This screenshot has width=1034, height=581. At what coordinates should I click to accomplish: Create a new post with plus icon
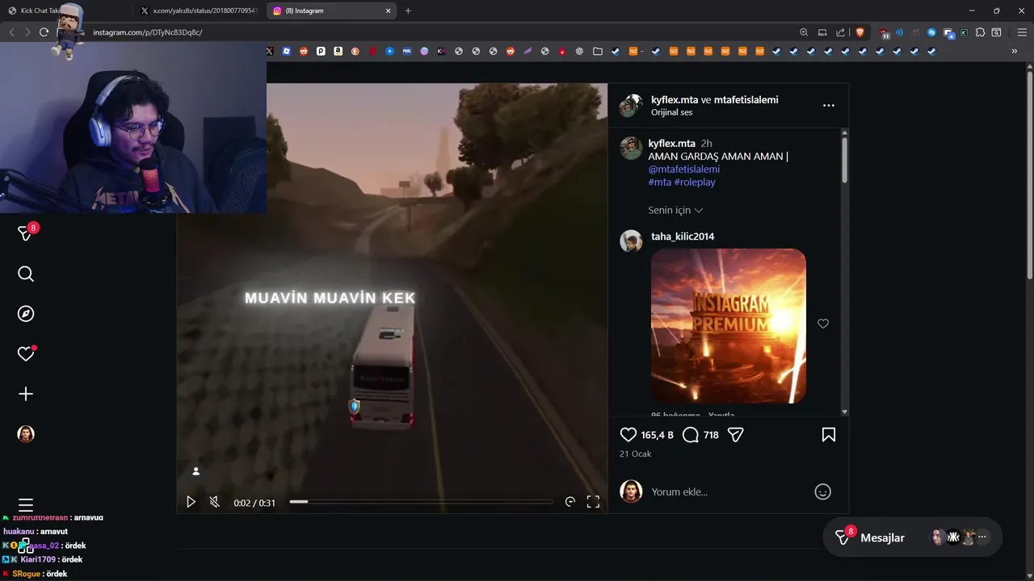(26, 394)
